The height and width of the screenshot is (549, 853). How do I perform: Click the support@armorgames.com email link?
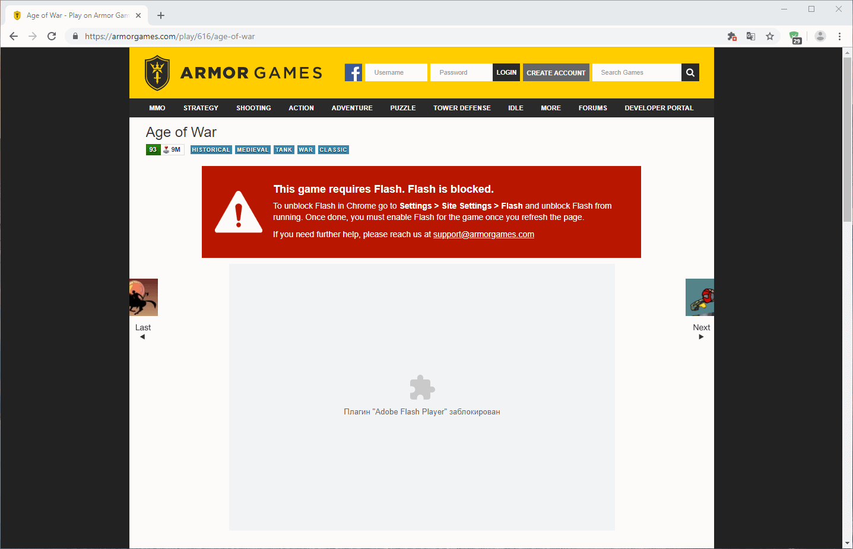pos(484,234)
